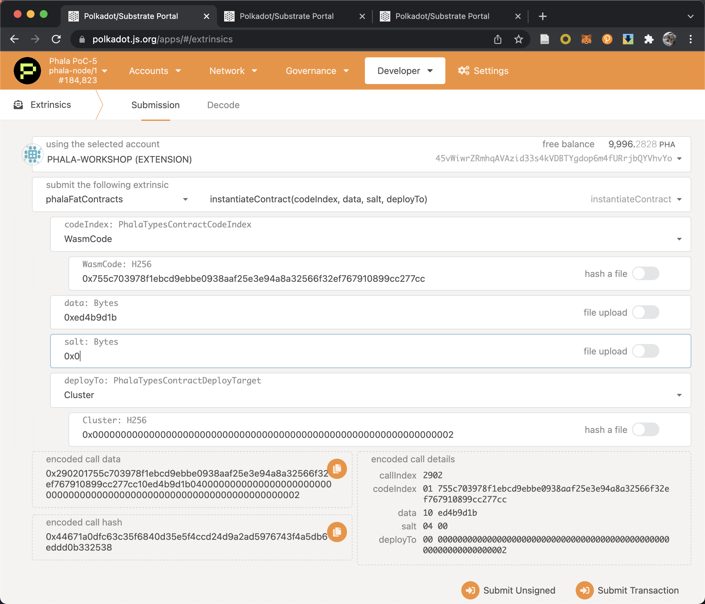This screenshot has width=705, height=604.
Task: Bookmark this page with star icon
Action: tap(518, 39)
